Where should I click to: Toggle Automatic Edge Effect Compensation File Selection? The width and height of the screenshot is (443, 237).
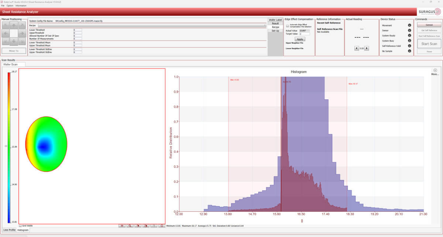288,26
